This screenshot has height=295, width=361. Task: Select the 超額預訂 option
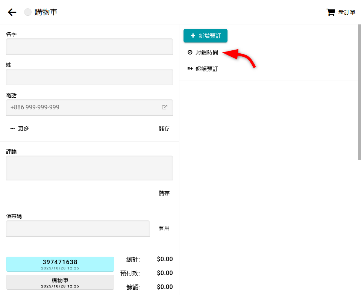(x=206, y=69)
